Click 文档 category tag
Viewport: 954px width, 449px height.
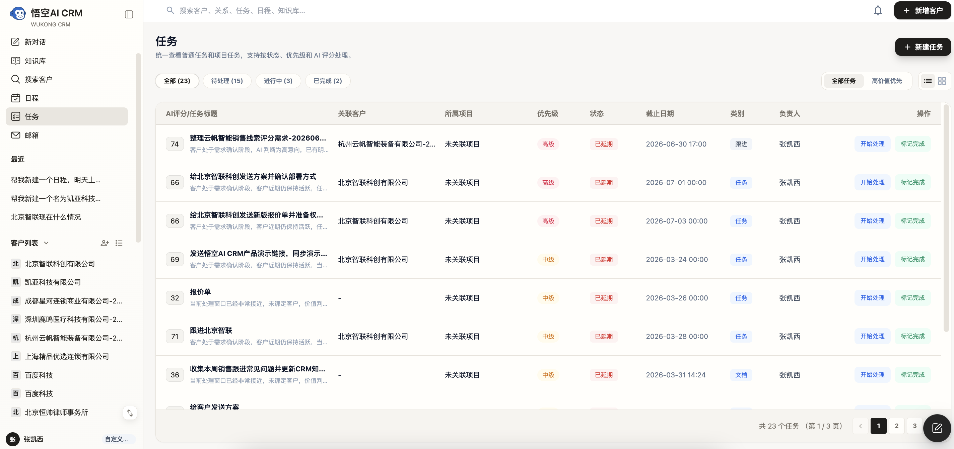741,375
